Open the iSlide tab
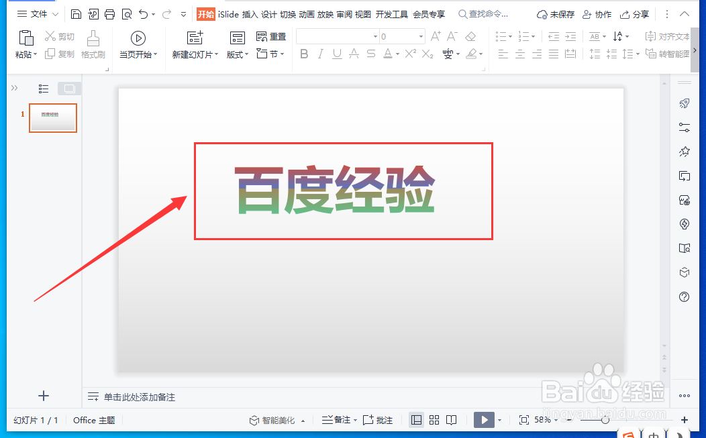This screenshot has height=438, width=706. coord(228,14)
